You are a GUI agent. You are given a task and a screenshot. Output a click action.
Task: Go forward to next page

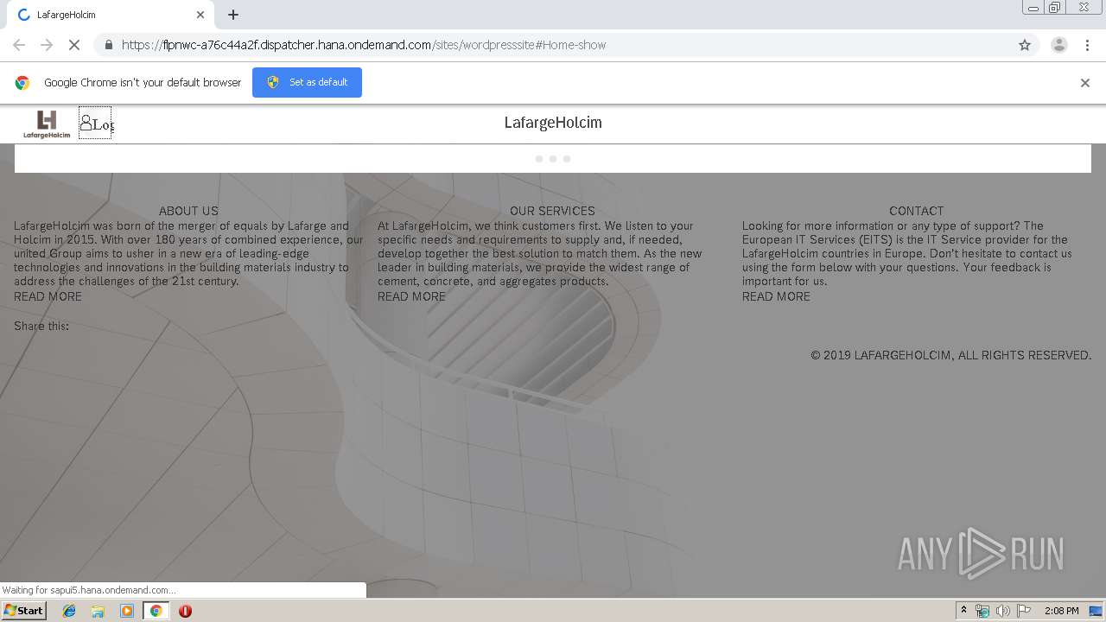click(x=47, y=45)
